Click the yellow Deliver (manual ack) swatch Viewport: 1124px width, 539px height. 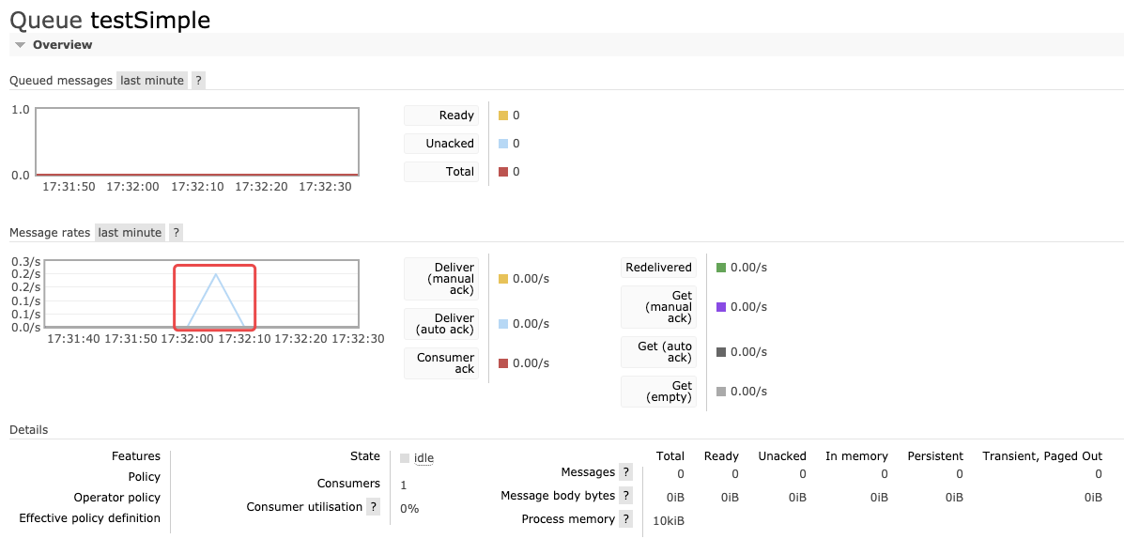coord(503,278)
